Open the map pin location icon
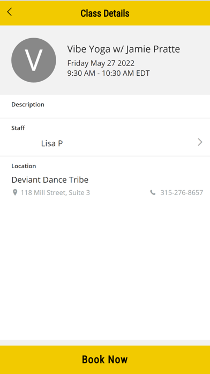The width and height of the screenshot is (210, 374). click(x=15, y=192)
